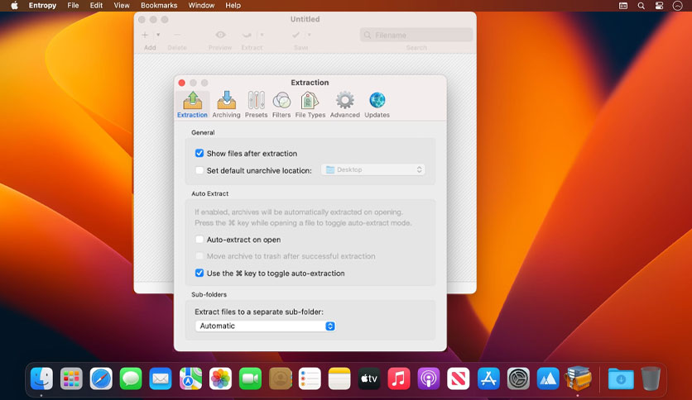
Task: Open the Bookmarks menu
Action: 159,5
